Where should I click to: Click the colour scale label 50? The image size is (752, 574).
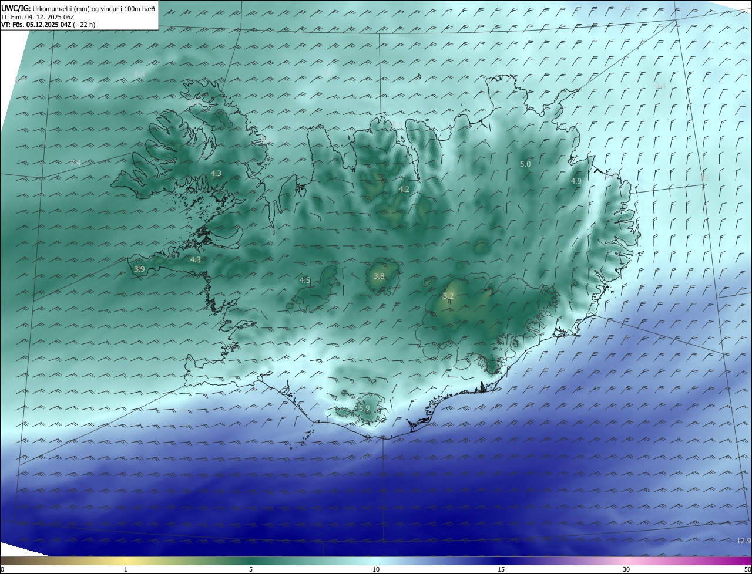747,569
